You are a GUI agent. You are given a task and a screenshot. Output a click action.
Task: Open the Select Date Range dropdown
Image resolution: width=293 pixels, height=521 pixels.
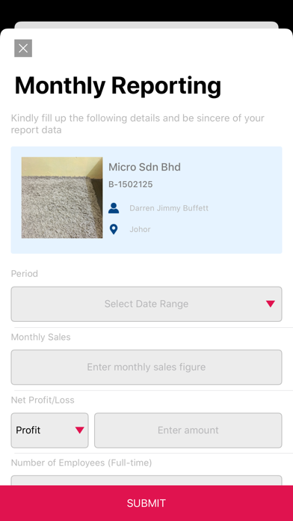click(146, 304)
